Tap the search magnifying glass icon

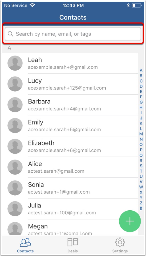(x=11, y=34)
